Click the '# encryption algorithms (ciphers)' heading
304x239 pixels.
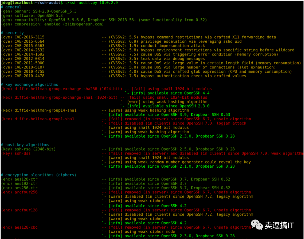pyautogui.click(x=39, y=175)
